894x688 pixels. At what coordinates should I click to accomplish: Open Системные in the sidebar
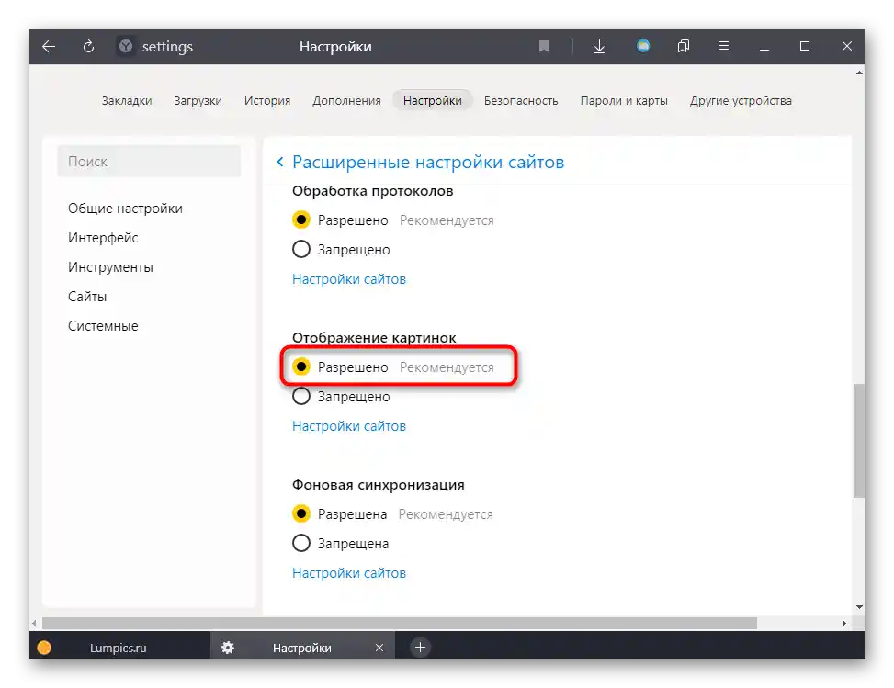click(103, 326)
